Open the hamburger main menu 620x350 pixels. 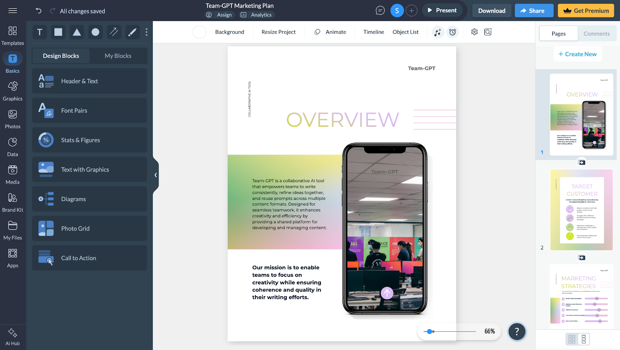click(13, 10)
